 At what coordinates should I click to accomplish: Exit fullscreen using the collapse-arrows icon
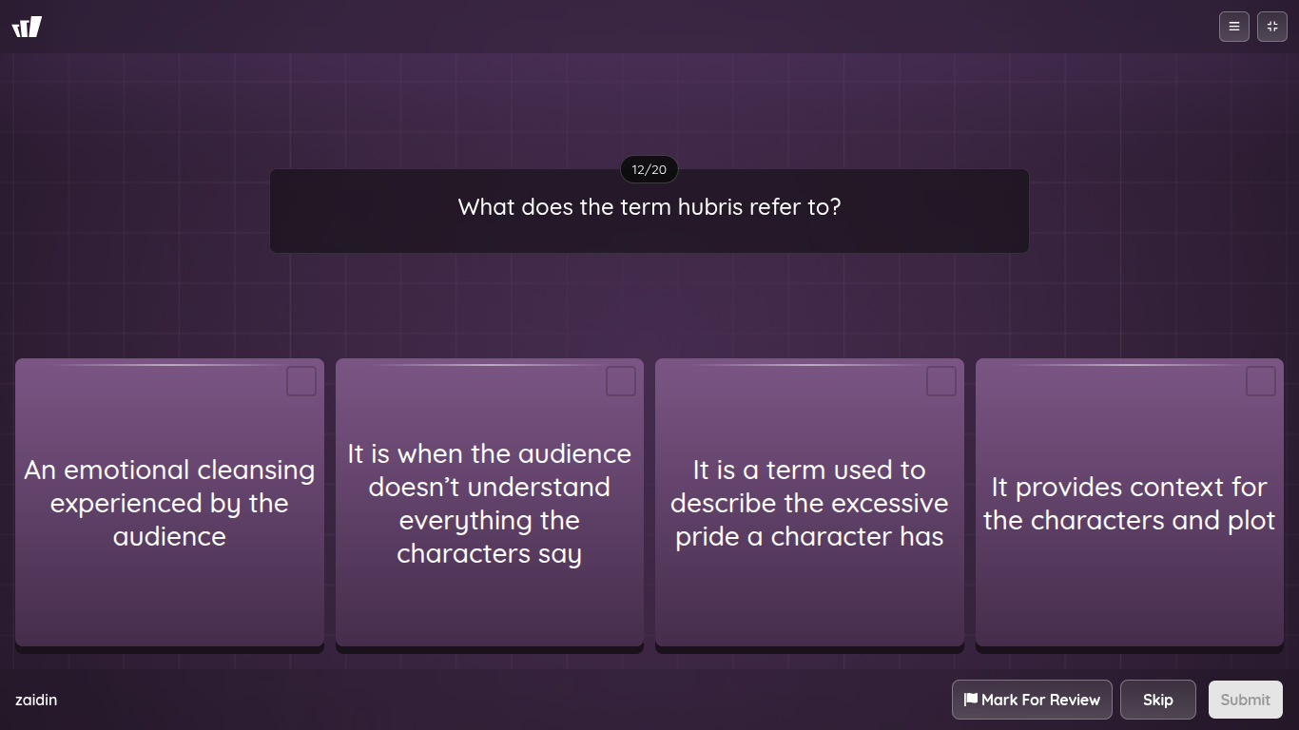click(1271, 27)
